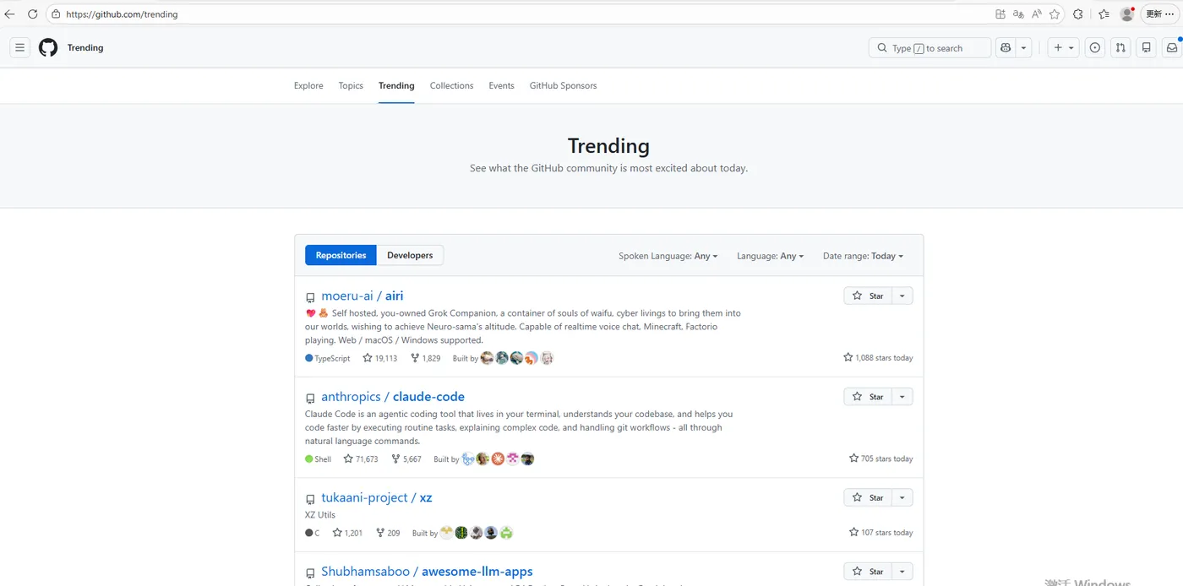
Task: Open the favorites list icon
Action: click(1104, 14)
